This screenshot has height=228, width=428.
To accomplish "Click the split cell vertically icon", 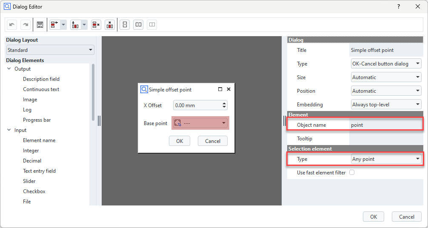I will (125, 25).
